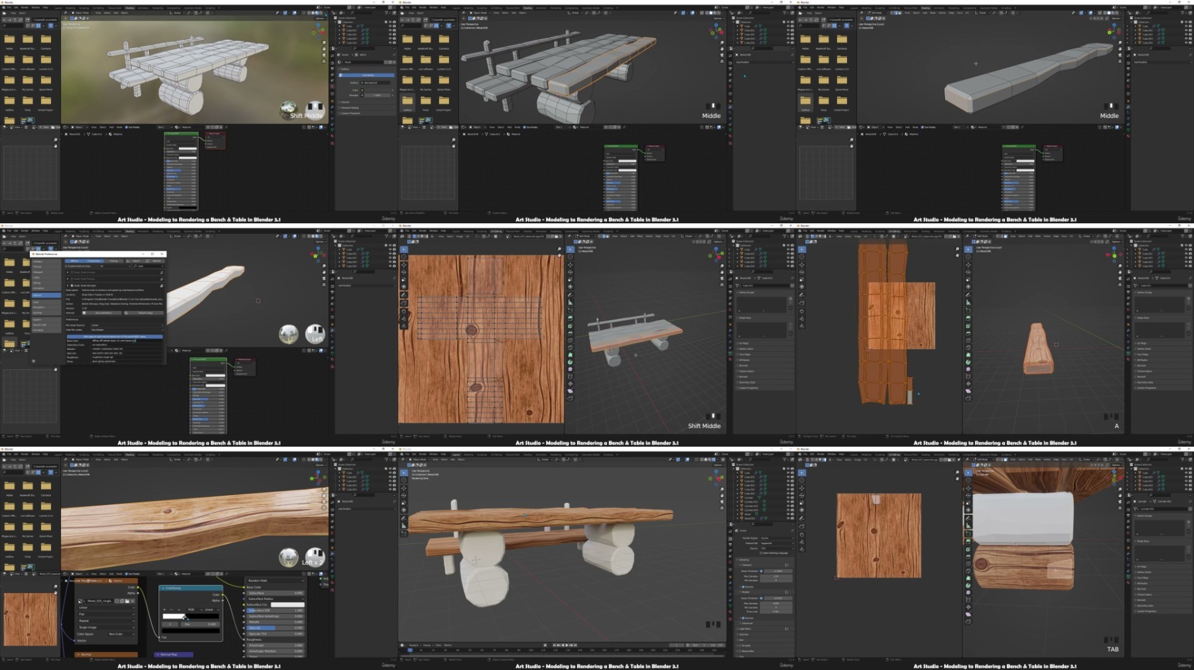The width and height of the screenshot is (1194, 670).
Task: Expand the Light Paths panel in render settings
Action: [764, 629]
